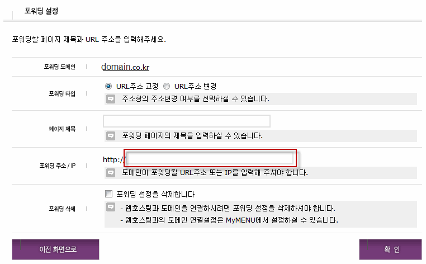Open the 포워딩 설정 tab header
Image resolution: width=426 pixels, height=264 pixels.
coord(42,11)
